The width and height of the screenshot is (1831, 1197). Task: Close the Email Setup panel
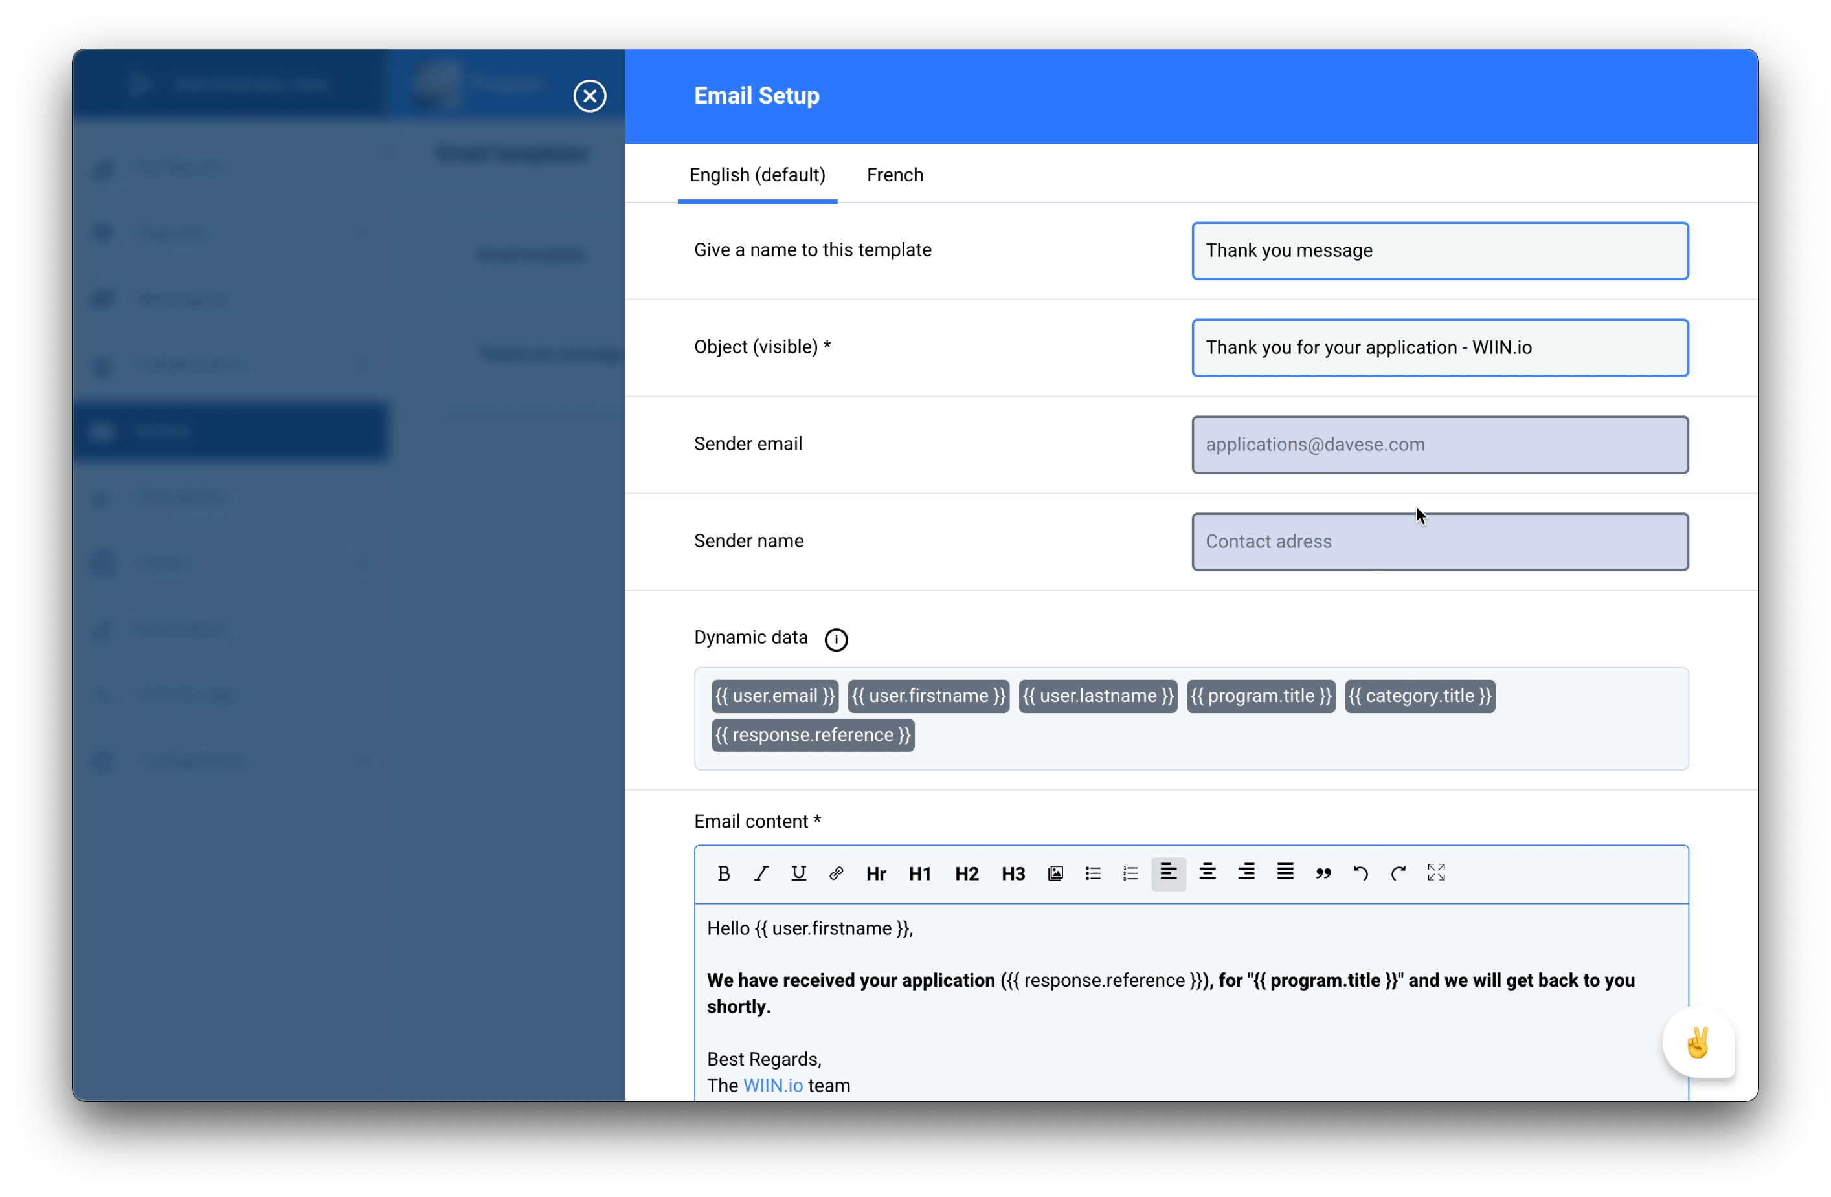click(x=589, y=96)
